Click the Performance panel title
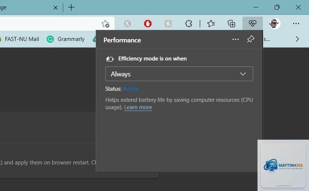This screenshot has width=309, height=191. pyautogui.click(x=122, y=40)
